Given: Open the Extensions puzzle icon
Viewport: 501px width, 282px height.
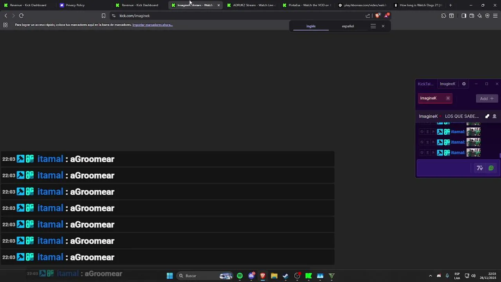Looking at the screenshot, I should click(x=443, y=16).
